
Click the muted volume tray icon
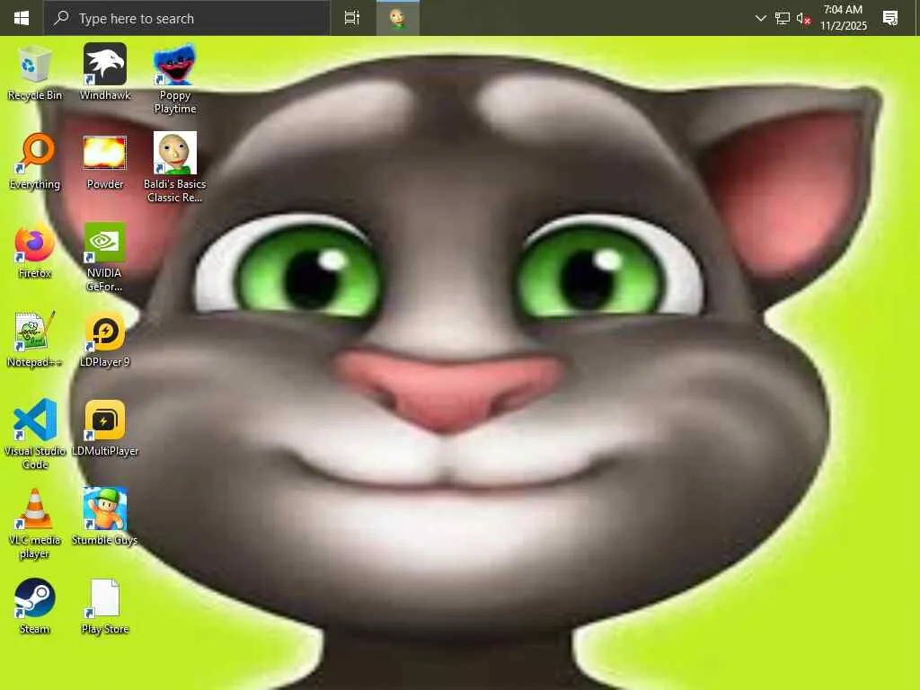pos(803,18)
